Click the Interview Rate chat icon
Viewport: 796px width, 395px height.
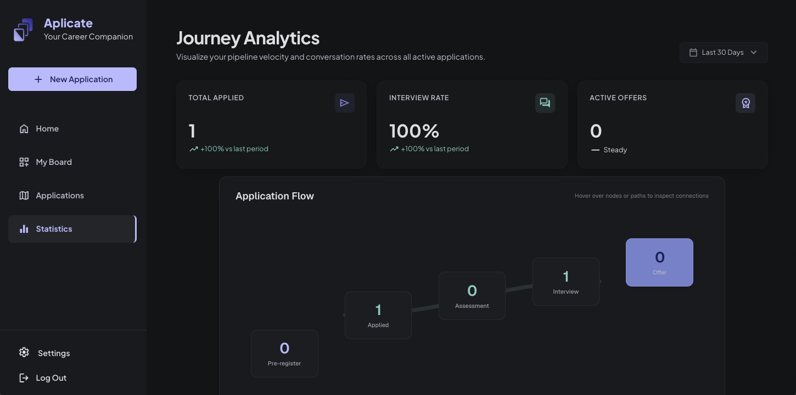point(545,103)
